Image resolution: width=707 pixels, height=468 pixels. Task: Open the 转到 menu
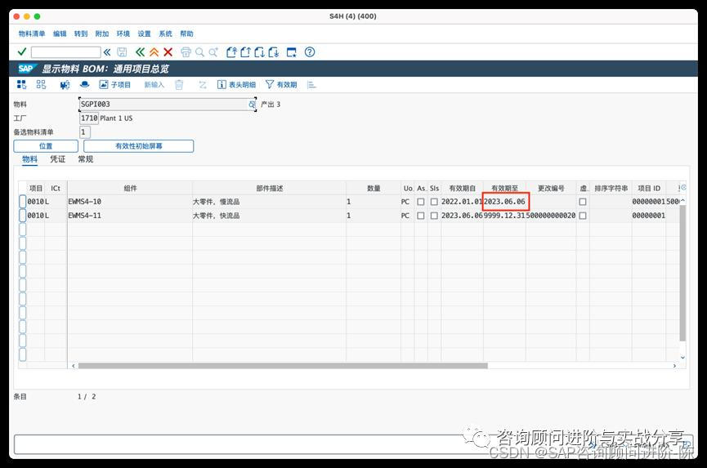point(81,33)
